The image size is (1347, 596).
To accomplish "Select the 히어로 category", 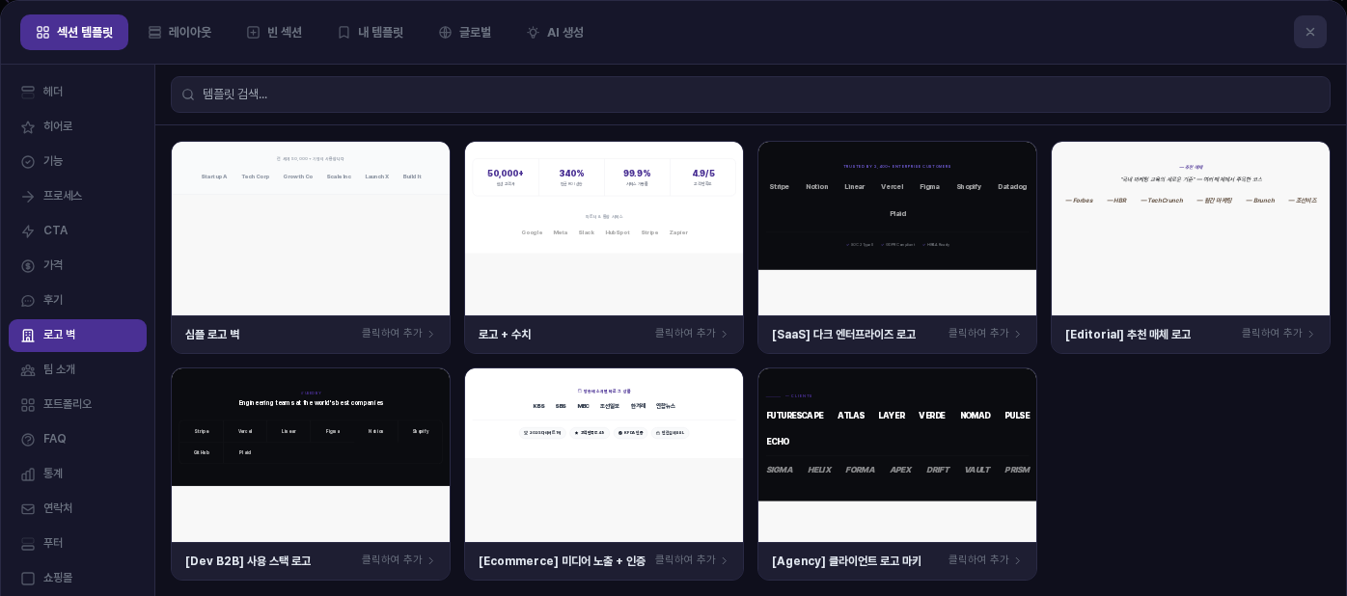I will coord(77,127).
